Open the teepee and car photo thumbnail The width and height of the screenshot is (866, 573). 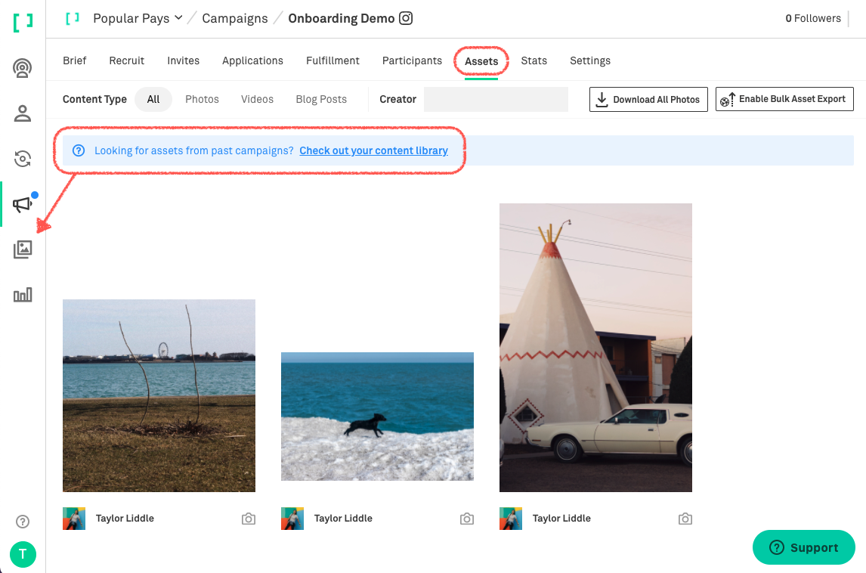click(595, 347)
